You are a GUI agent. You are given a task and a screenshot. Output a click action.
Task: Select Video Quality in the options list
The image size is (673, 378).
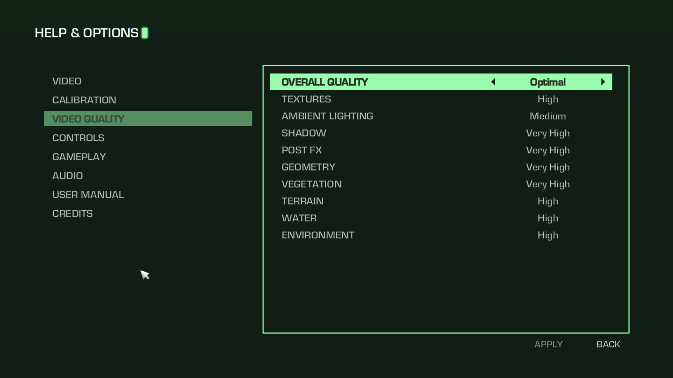88,119
